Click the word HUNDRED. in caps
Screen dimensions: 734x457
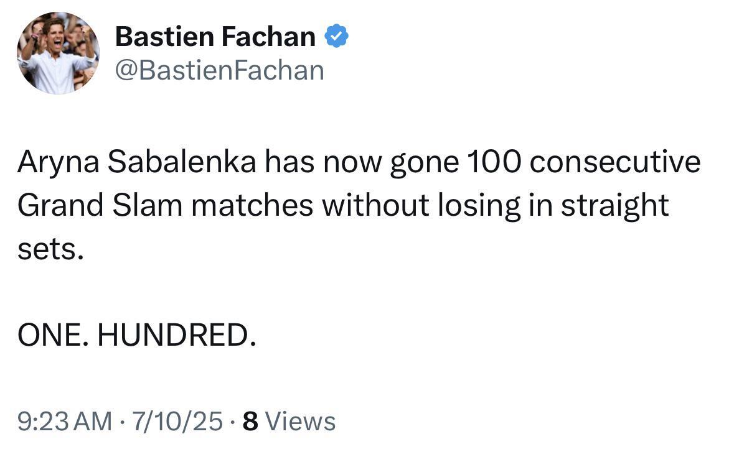coord(177,336)
